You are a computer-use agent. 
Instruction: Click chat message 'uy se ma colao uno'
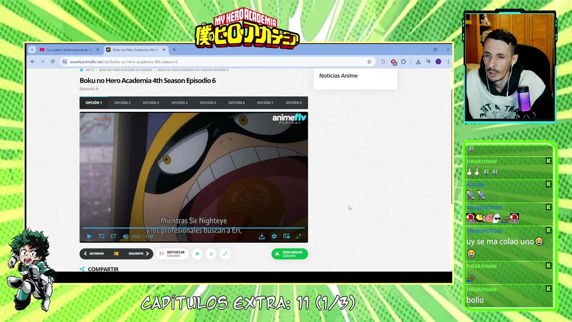coord(500,241)
